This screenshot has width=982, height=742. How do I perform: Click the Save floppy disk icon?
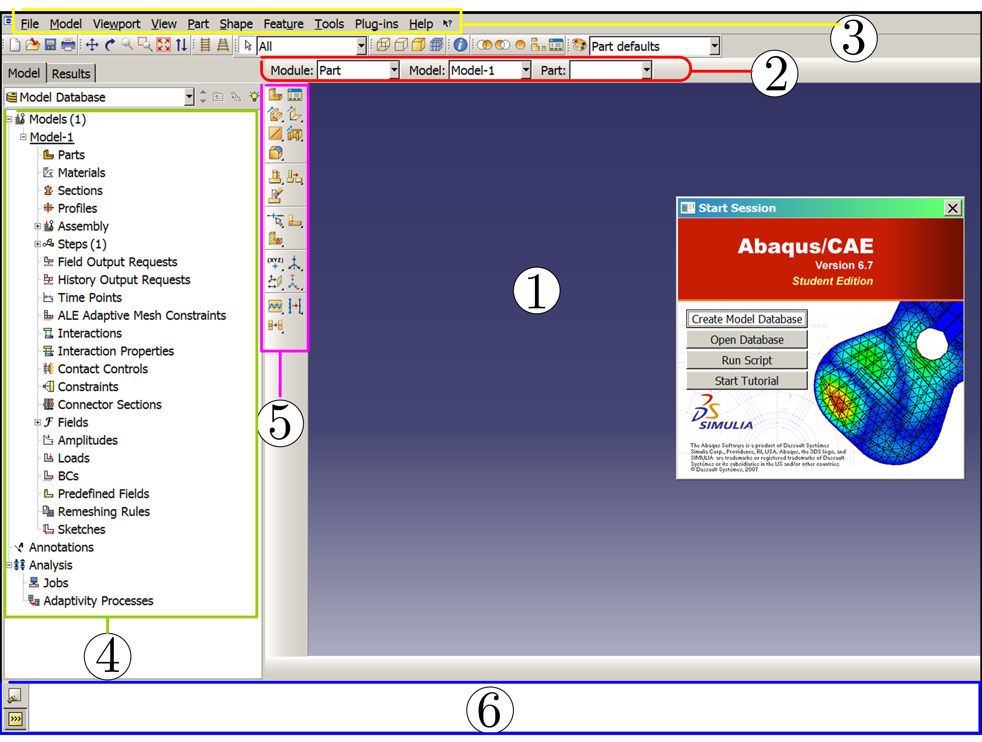point(50,45)
